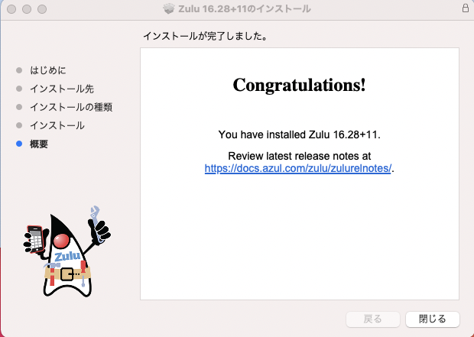Select the インストール先 step in sidebar
474x337 pixels.
[x=62, y=89]
